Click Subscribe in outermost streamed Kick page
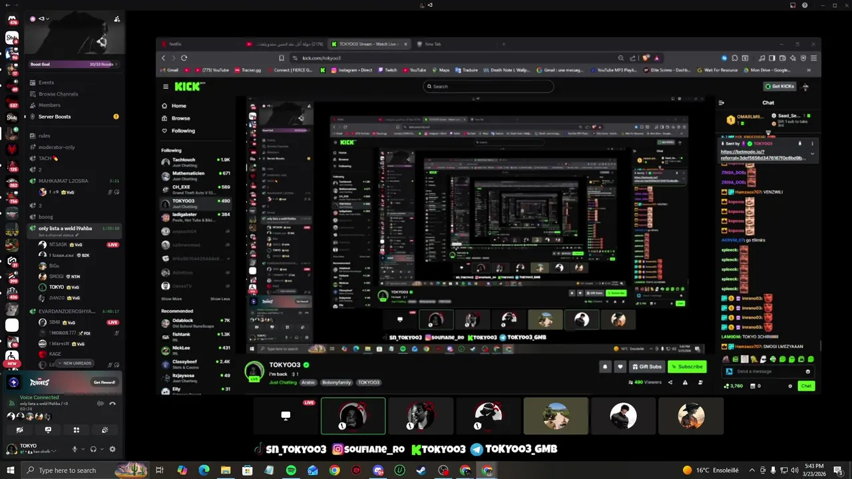The image size is (852, 479). (x=687, y=367)
